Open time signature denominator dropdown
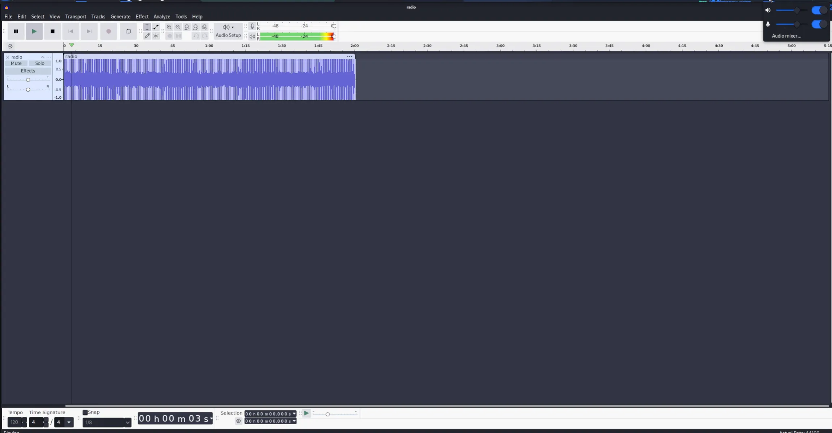This screenshot has height=433, width=832. [69, 422]
